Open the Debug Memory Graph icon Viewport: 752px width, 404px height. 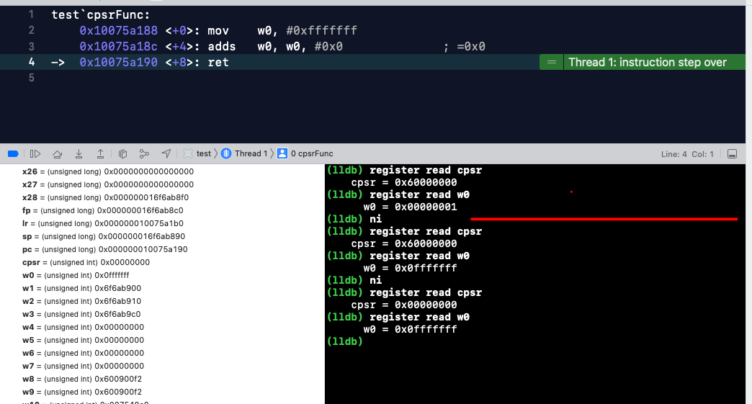144,153
